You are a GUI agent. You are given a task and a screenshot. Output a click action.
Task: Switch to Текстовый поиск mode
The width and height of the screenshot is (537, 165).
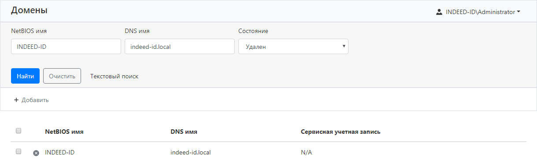(x=114, y=76)
